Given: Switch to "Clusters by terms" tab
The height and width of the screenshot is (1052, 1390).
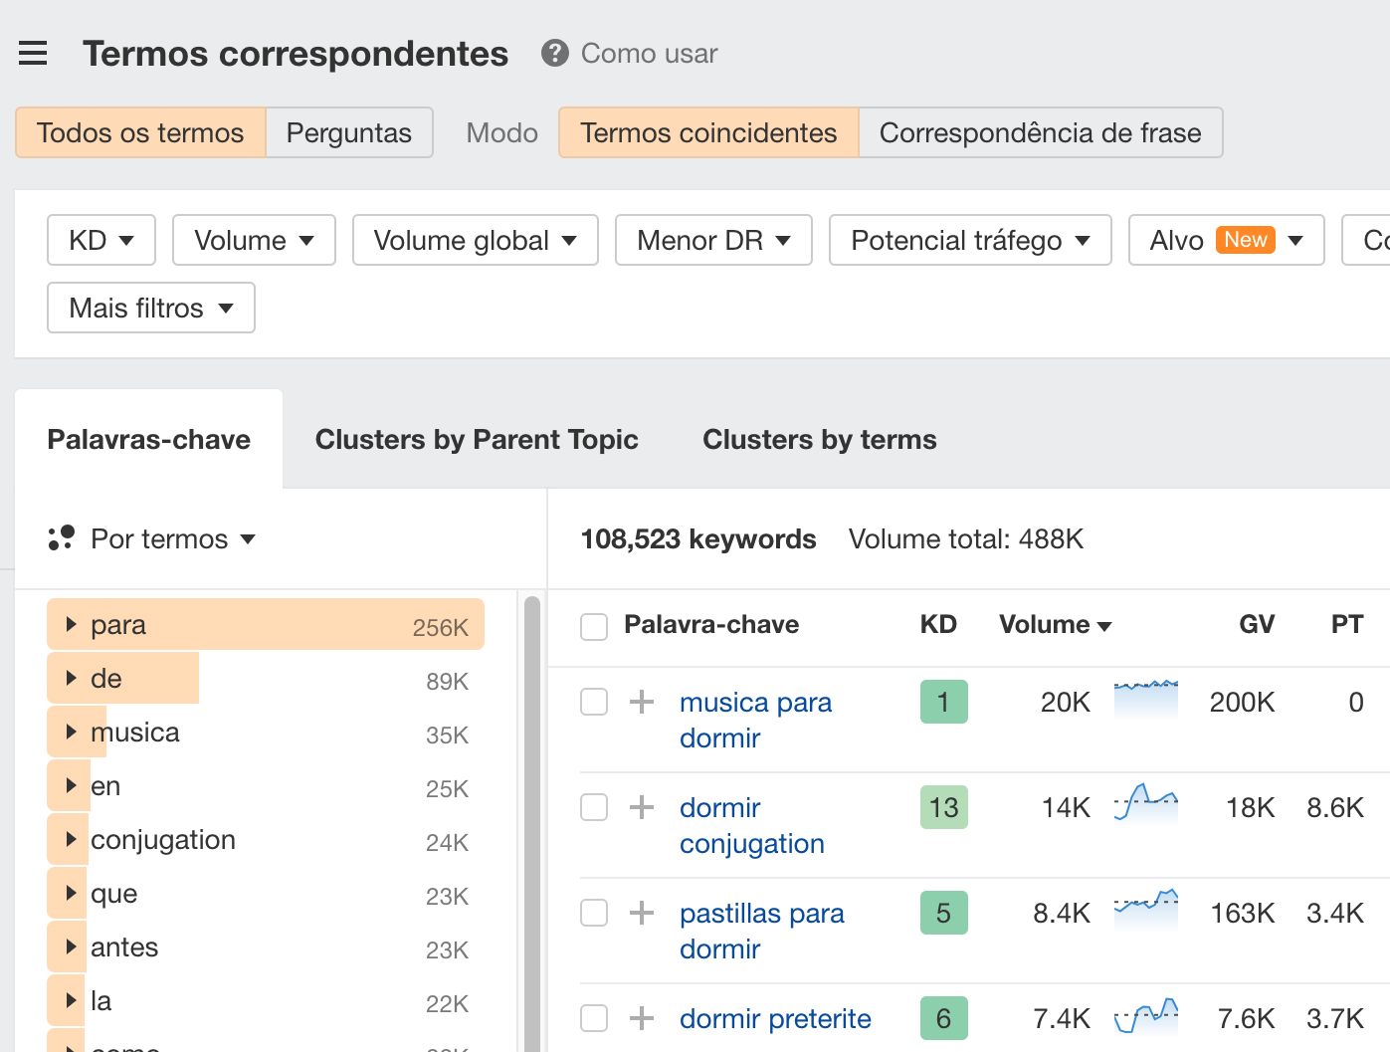Looking at the screenshot, I should pyautogui.click(x=819, y=439).
